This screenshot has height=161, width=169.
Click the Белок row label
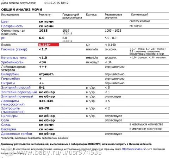coord(6,45)
